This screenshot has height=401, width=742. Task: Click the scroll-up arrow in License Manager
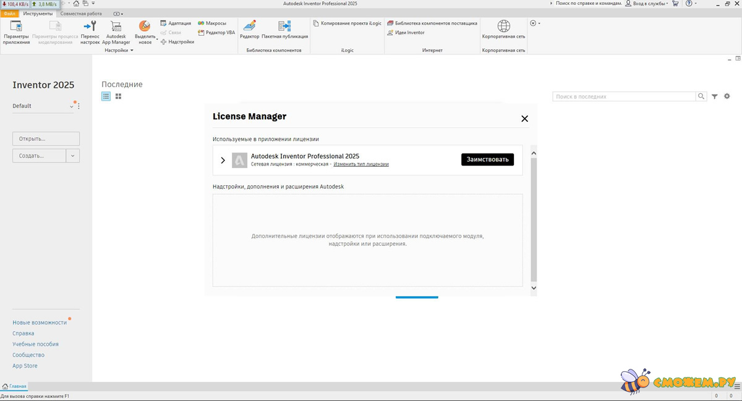pyautogui.click(x=534, y=153)
